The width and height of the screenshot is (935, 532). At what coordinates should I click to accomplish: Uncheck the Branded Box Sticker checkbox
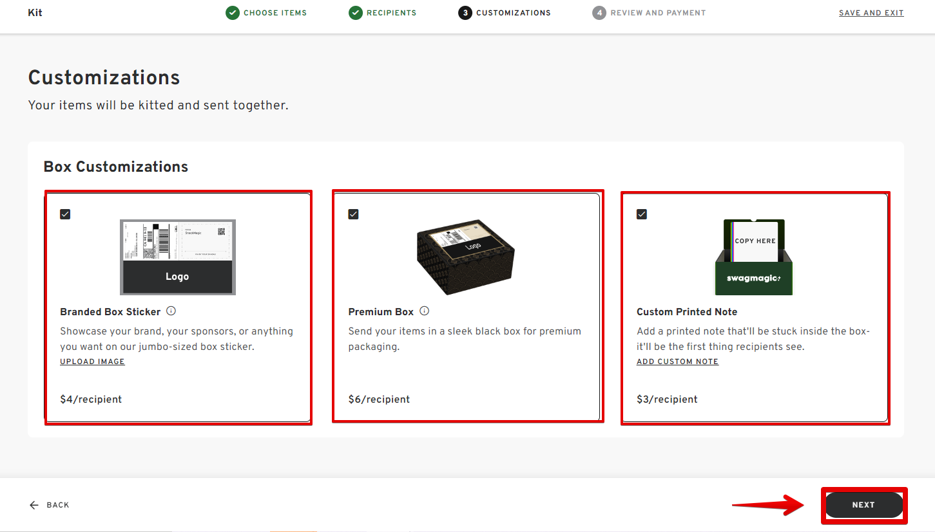(65, 214)
